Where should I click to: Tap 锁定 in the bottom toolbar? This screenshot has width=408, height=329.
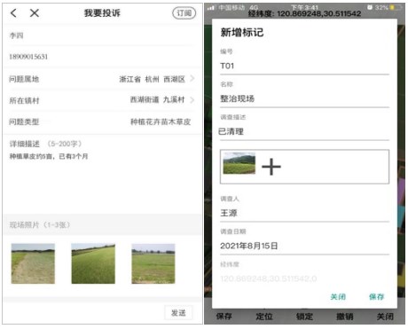[304, 317]
